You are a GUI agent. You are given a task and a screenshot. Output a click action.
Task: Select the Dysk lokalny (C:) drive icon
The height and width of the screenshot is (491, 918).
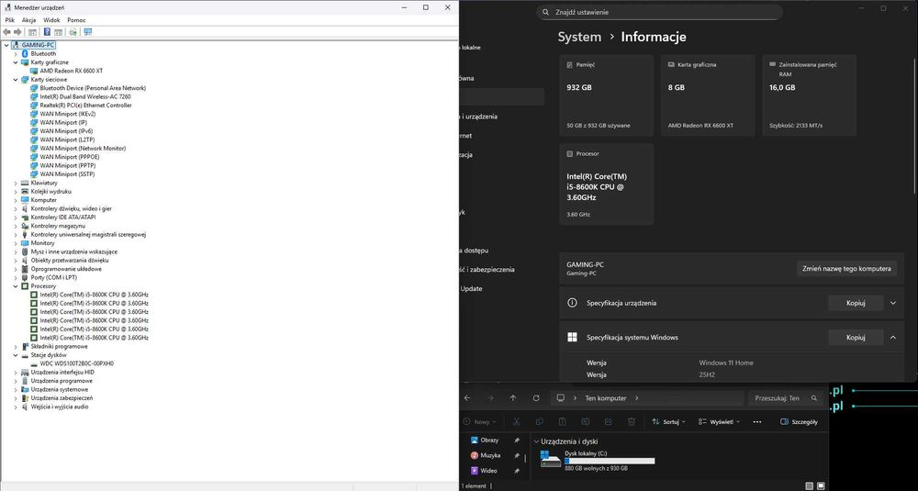point(550,460)
